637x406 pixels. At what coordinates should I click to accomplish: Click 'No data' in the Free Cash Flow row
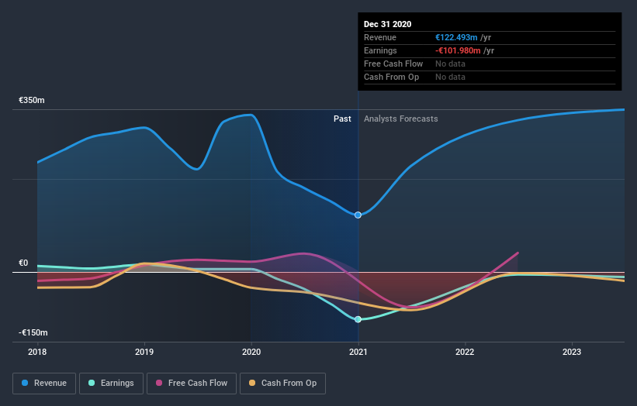click(450, 64)
